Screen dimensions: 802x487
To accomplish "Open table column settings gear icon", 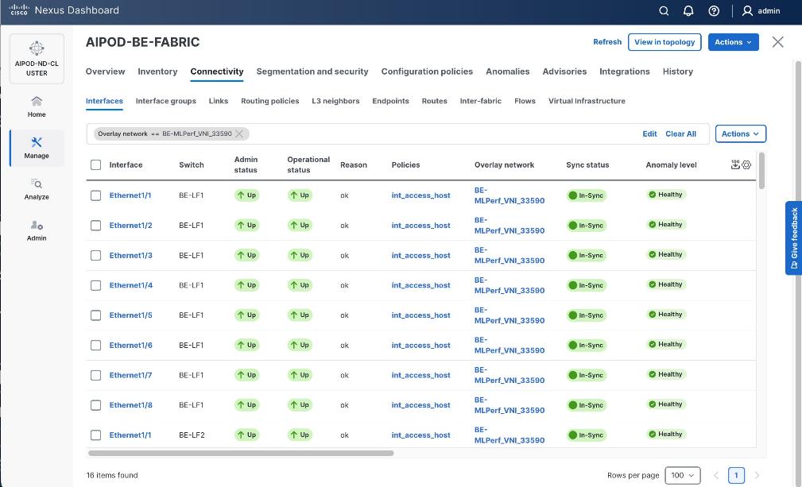I will [746, 164].
